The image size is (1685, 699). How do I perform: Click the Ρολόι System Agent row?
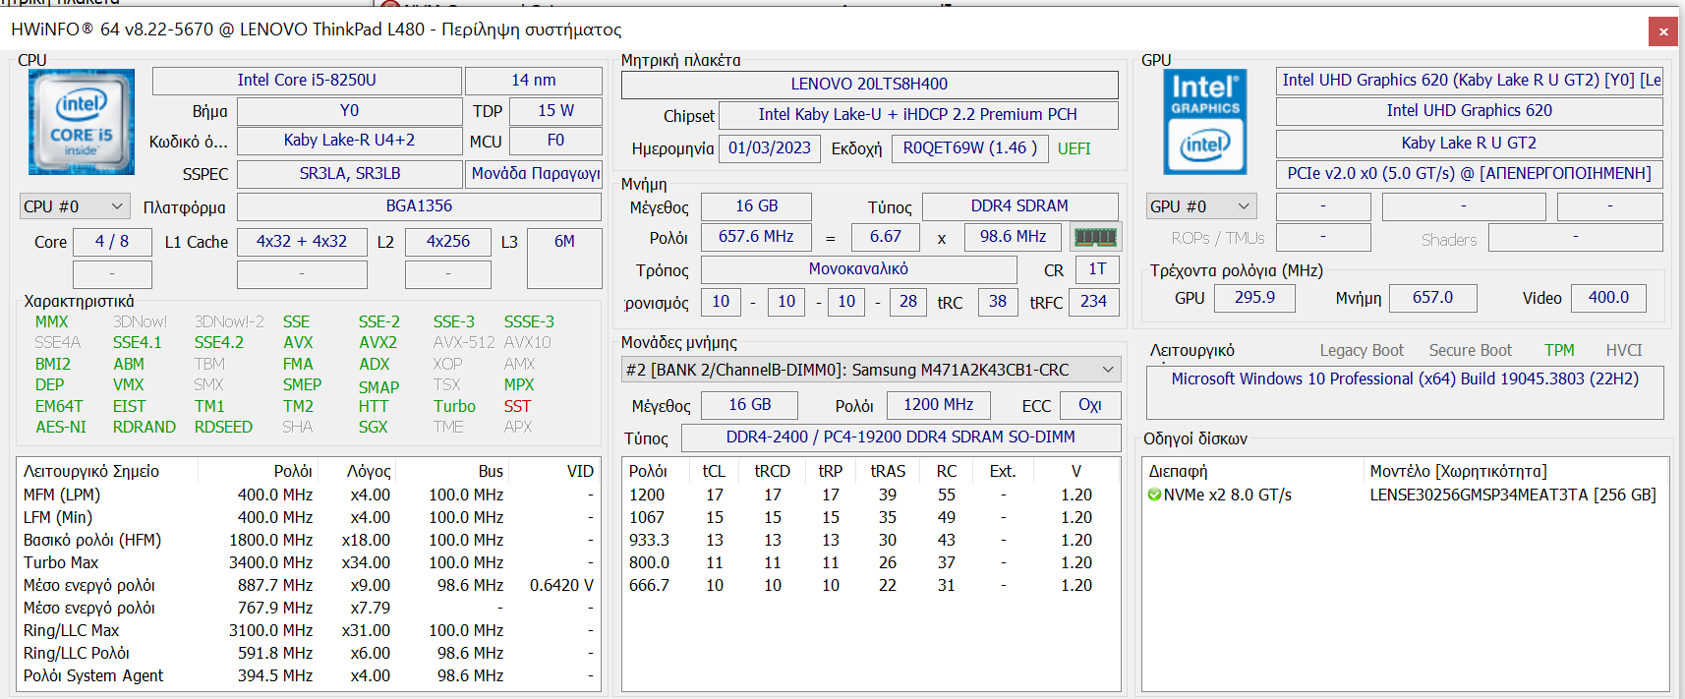click(x=309, y=676)
